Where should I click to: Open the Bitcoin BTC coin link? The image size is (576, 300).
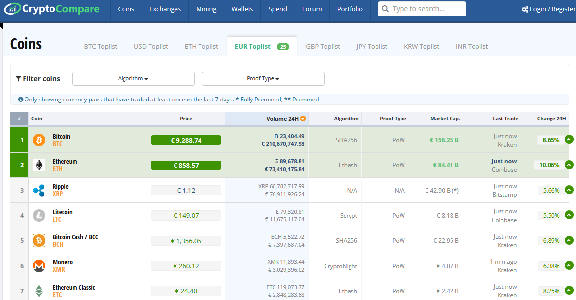pyautogui.click(x=61, y=140)
